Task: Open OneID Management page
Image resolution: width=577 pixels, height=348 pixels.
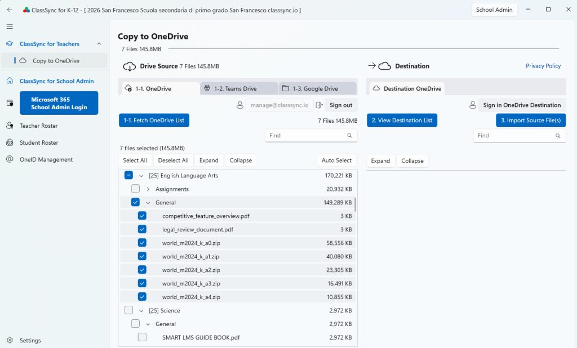Action: pyautogui.click(x=46, y=160)
